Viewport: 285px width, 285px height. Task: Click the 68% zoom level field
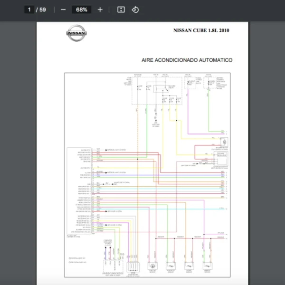(x=81, y=9)
